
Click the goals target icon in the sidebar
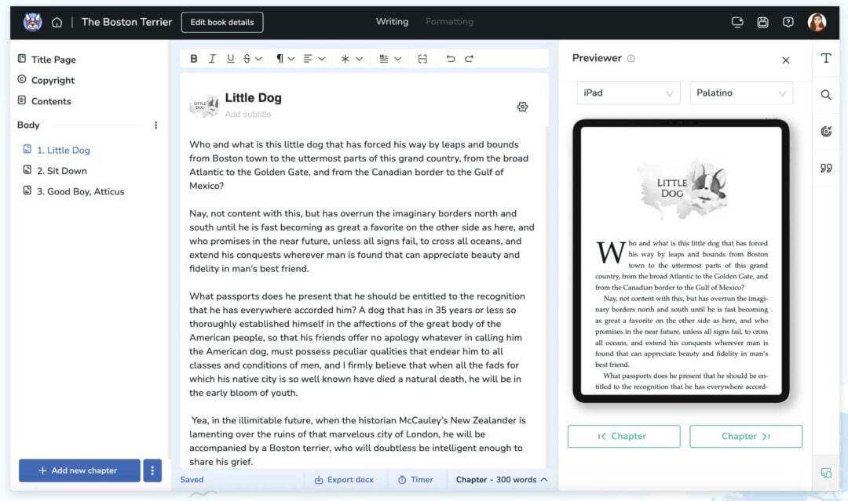click(x=826, y=131)
